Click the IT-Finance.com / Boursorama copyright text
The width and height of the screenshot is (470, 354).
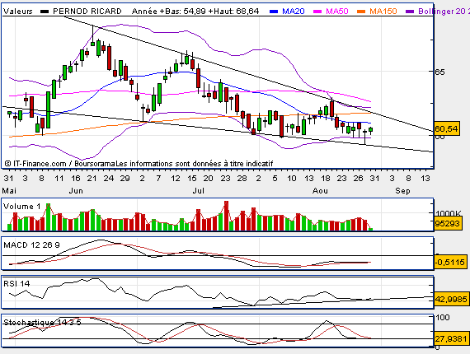[60, 164]
